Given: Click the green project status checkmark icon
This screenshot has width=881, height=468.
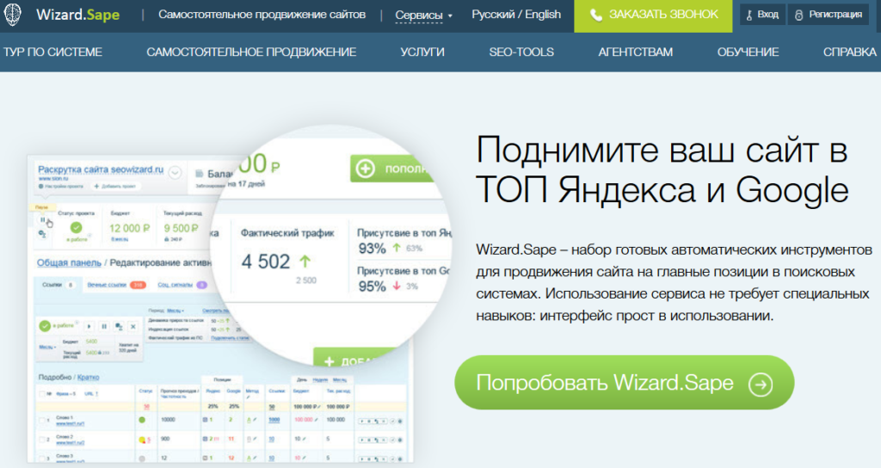Looking at the screenshot, I should [76, 227].
